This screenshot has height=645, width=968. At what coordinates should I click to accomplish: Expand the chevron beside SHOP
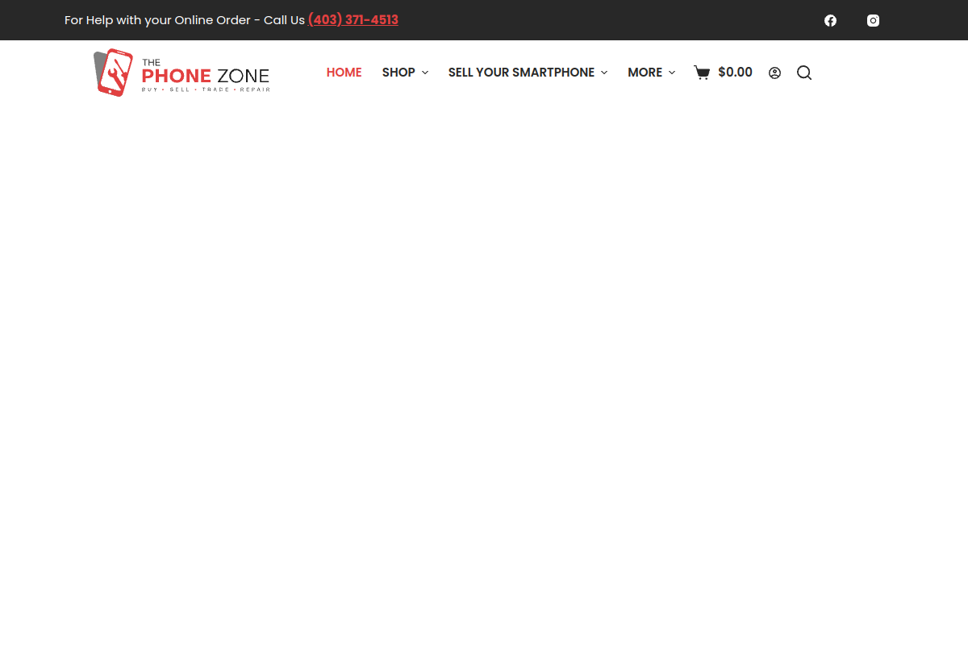click(425, 73)
